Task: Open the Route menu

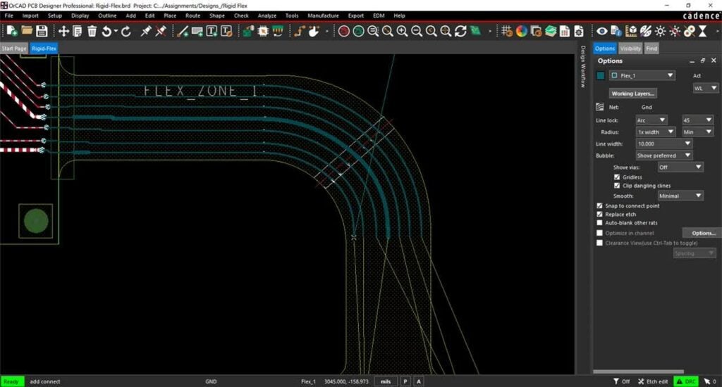Action: 192,15
